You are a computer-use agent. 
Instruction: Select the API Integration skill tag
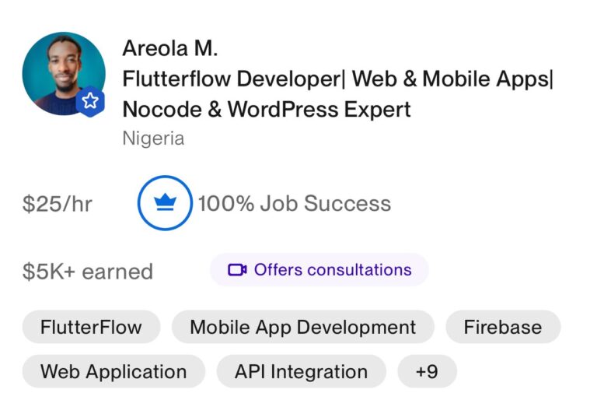click(301, 371)
